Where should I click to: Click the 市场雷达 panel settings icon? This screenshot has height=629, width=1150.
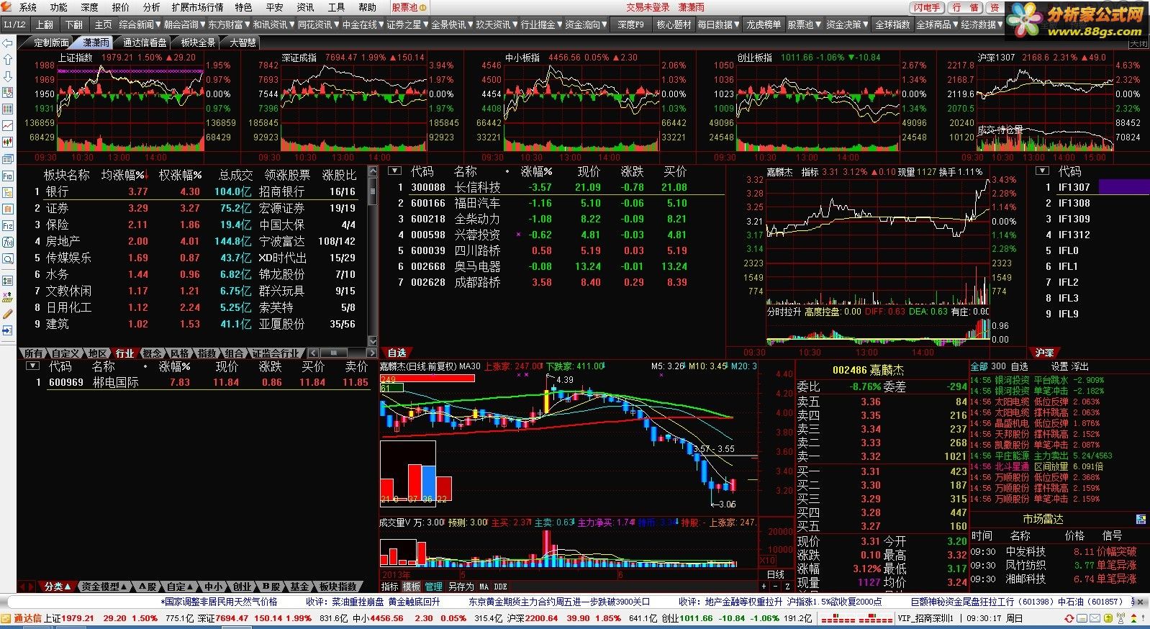(1141, 519)
